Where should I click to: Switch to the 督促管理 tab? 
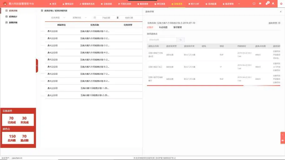[x=177, y=27]
